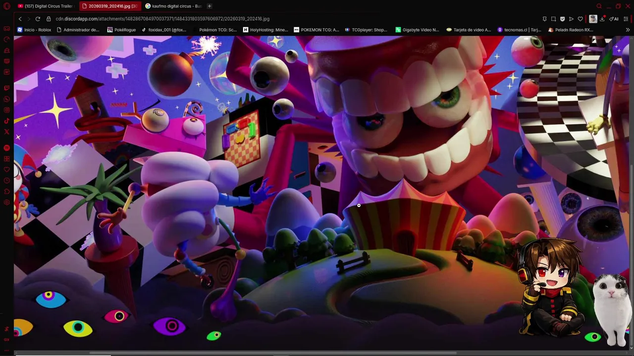Open the TCGplayer: Shop... bookmark
The width and height of the screenshot is (634, 356).
[x=366, y=30]
